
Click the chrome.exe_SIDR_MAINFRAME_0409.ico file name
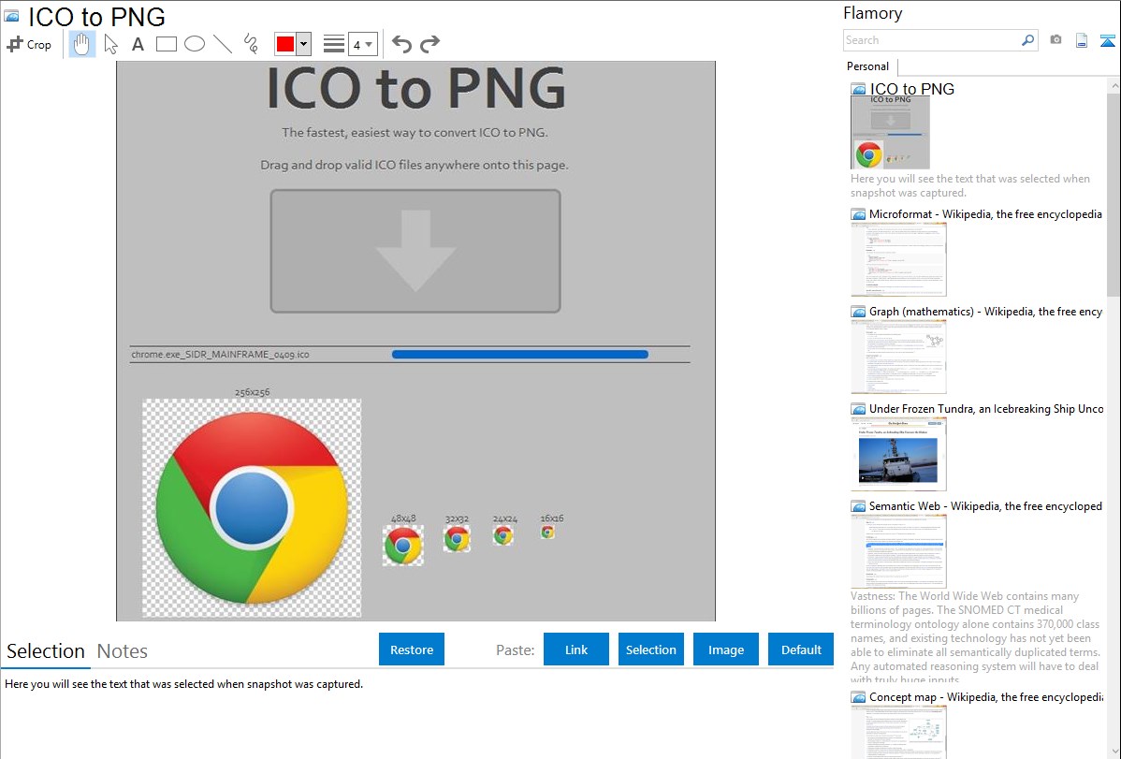220,354
